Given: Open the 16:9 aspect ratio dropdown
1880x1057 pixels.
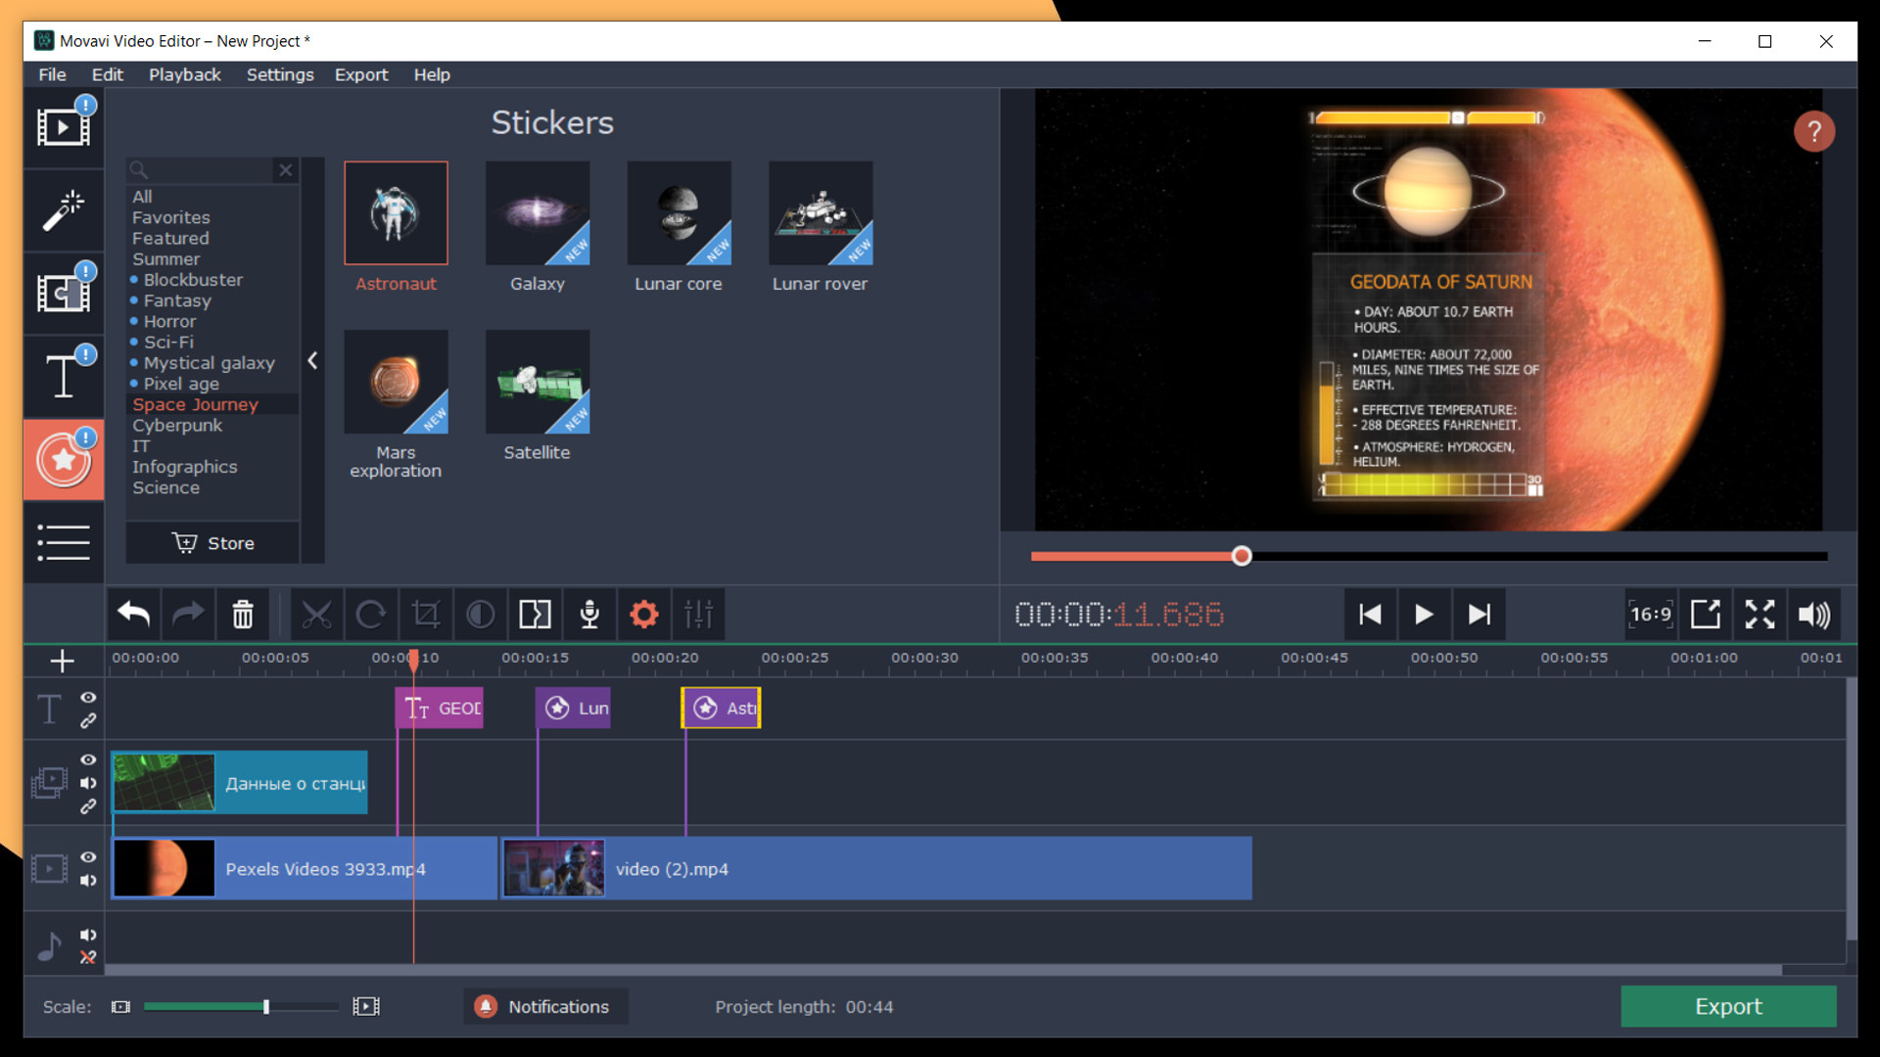Looking at the screenshot, I should click(1651, 614).
